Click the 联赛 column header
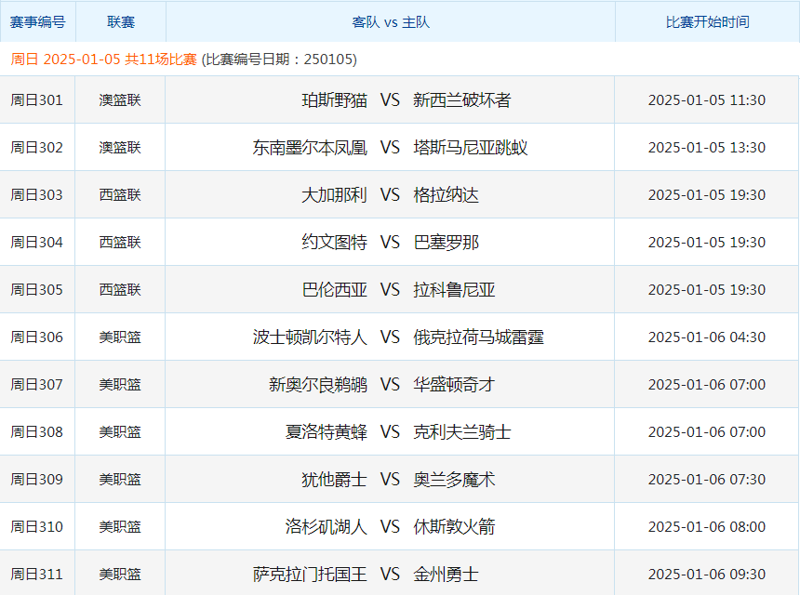 click(x=121, y=22)
